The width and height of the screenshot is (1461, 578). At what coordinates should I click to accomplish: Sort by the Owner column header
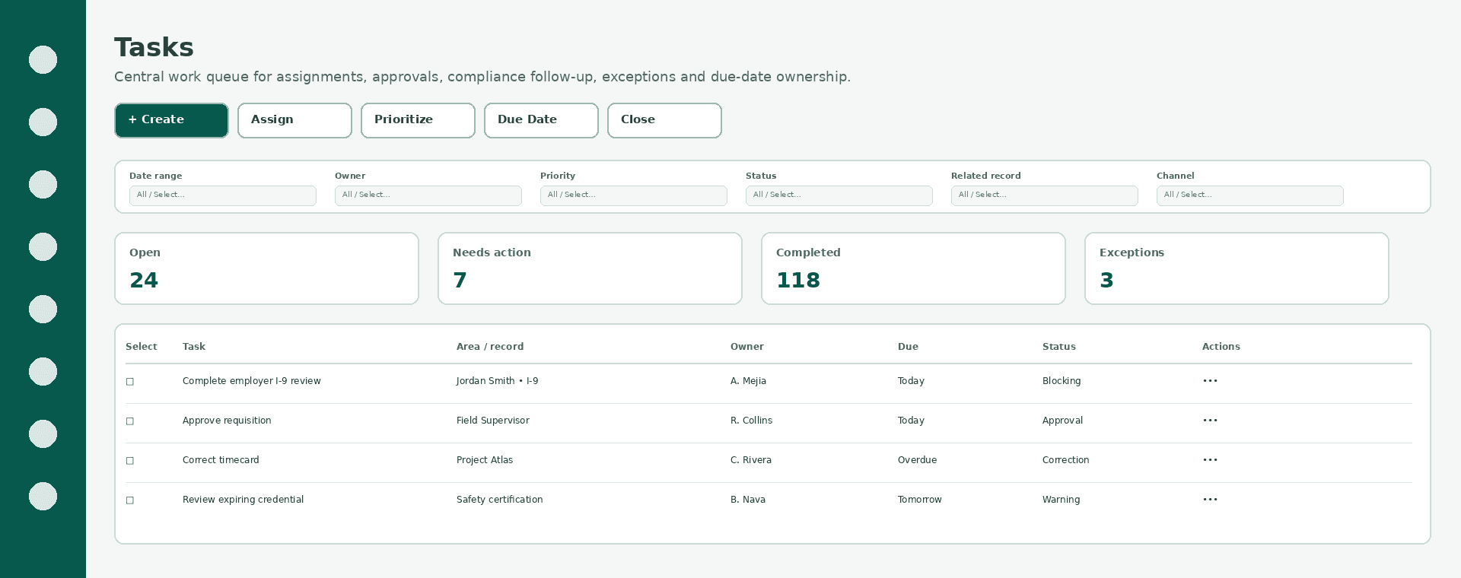click(x=747, y=347)
